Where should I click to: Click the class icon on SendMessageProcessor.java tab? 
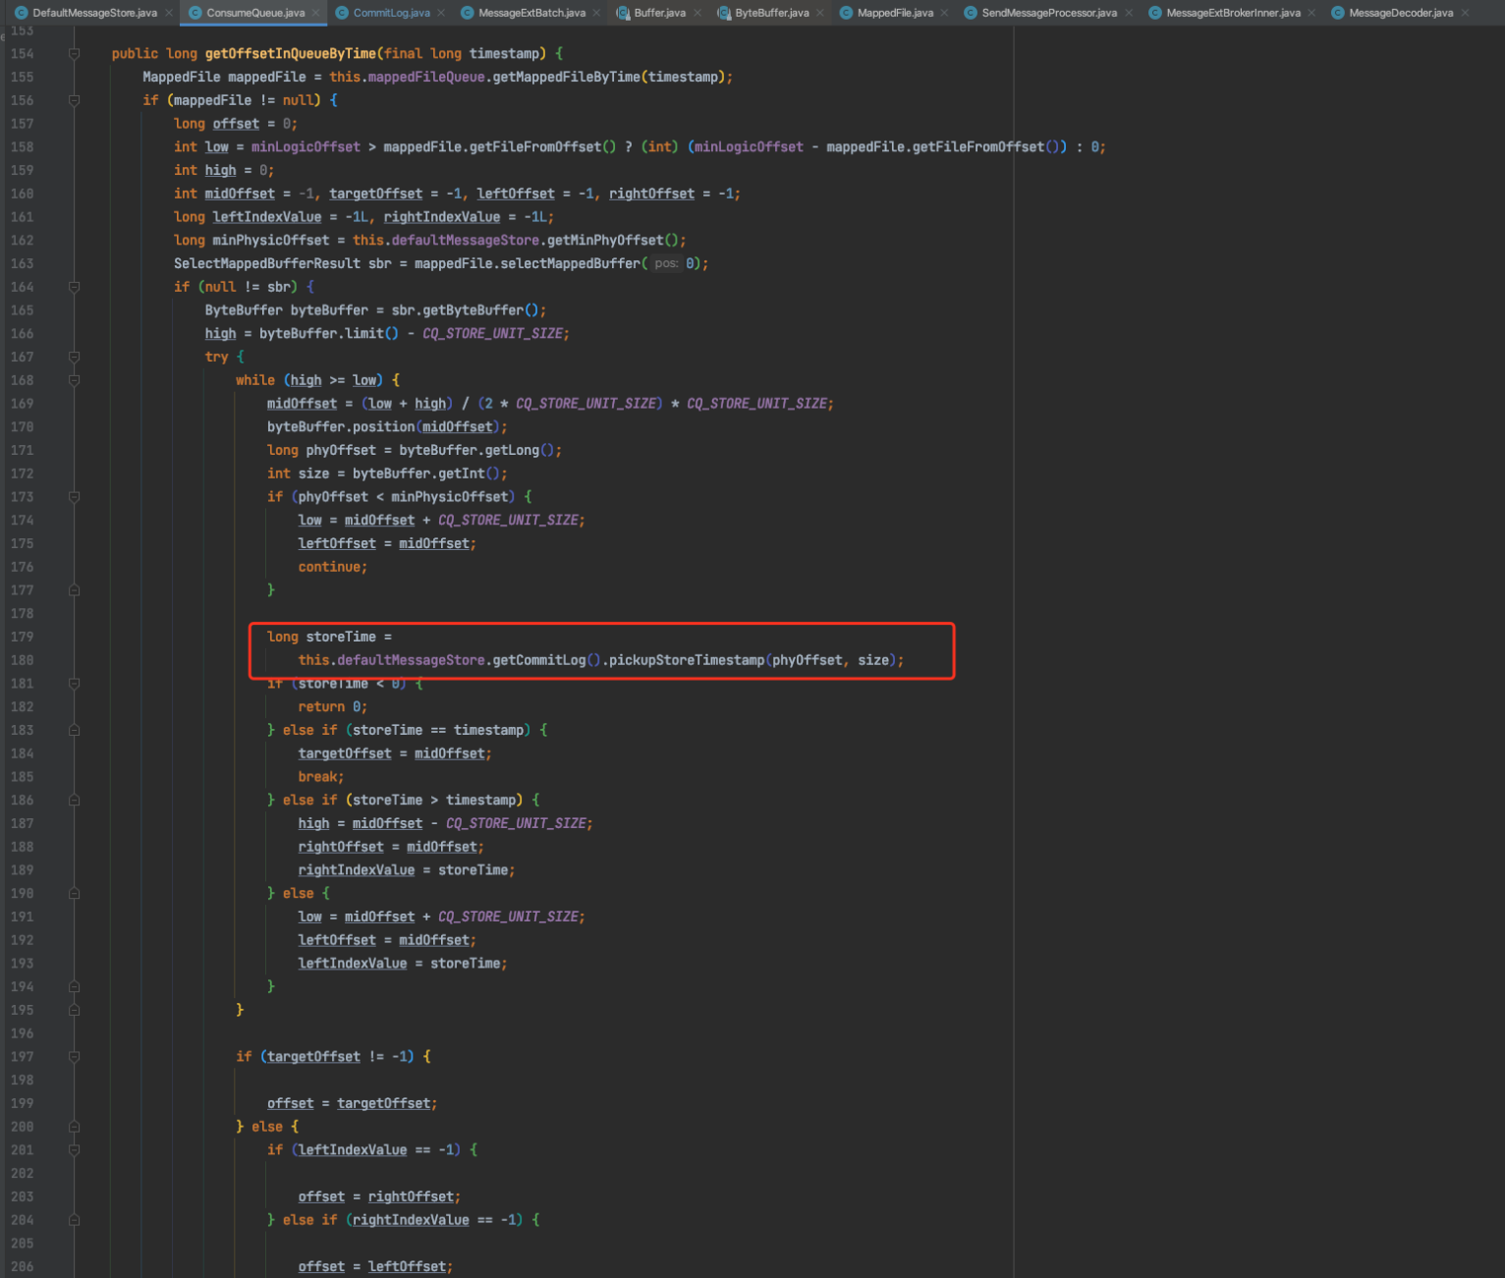click(972, 13)
